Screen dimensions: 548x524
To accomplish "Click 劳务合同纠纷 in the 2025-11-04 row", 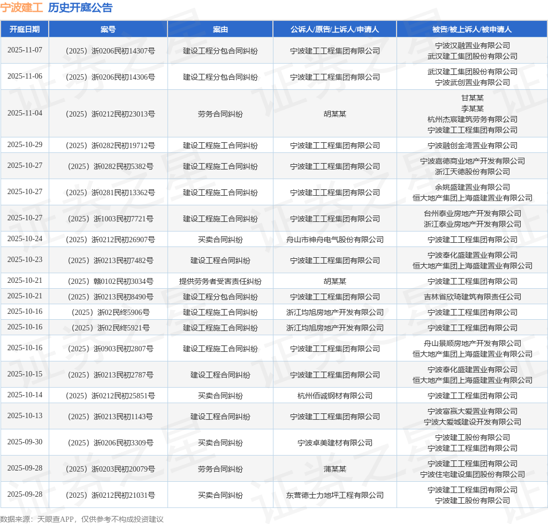I will 220,114.
